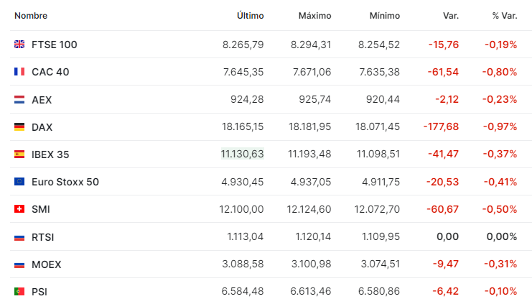The image size is (532, 304).
Task: Click SMI percent change -0,50%
Action: pyautogui.click(x=500, y=209)
